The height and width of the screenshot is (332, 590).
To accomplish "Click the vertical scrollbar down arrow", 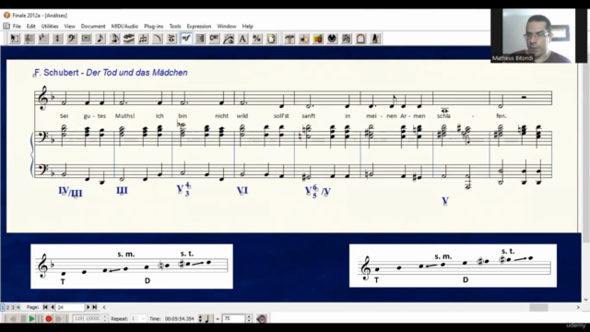I will (586, 300).
